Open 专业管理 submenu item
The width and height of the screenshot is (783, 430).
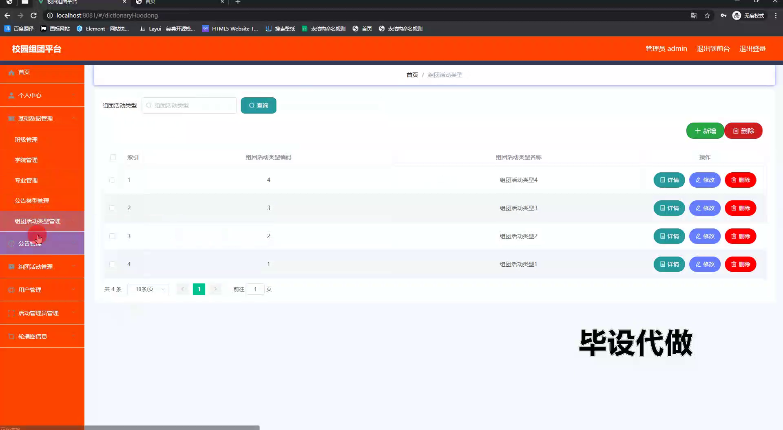[x=42, y=180]
